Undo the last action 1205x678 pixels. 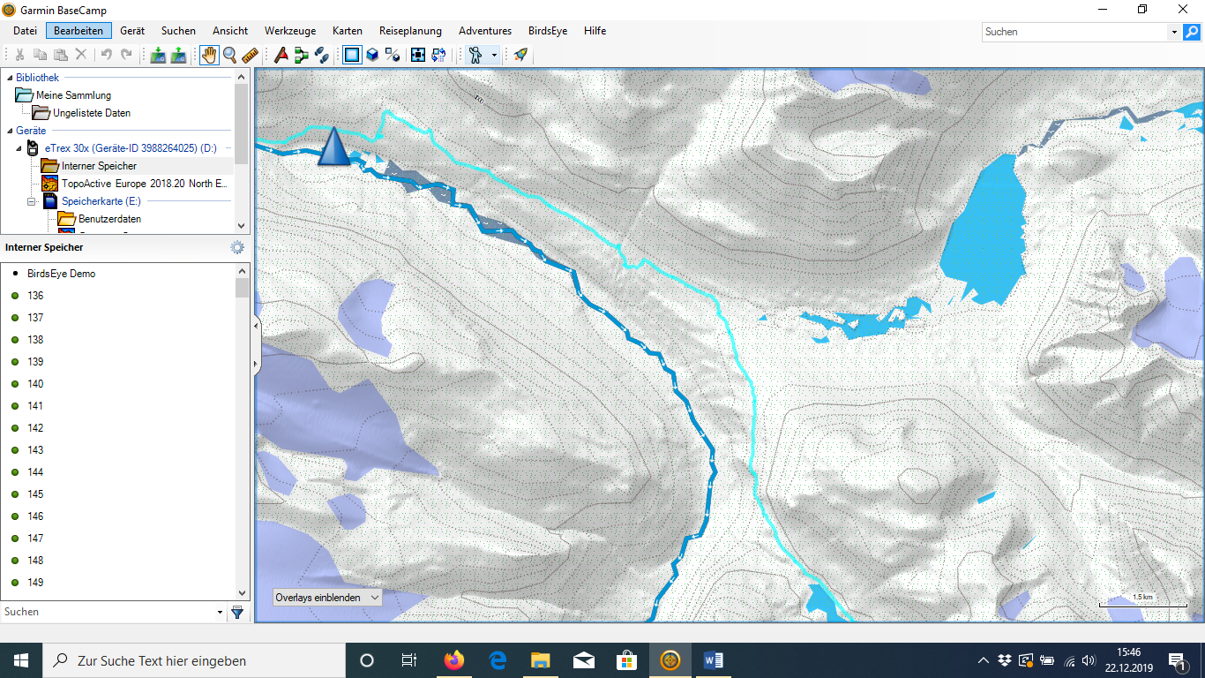106,55
